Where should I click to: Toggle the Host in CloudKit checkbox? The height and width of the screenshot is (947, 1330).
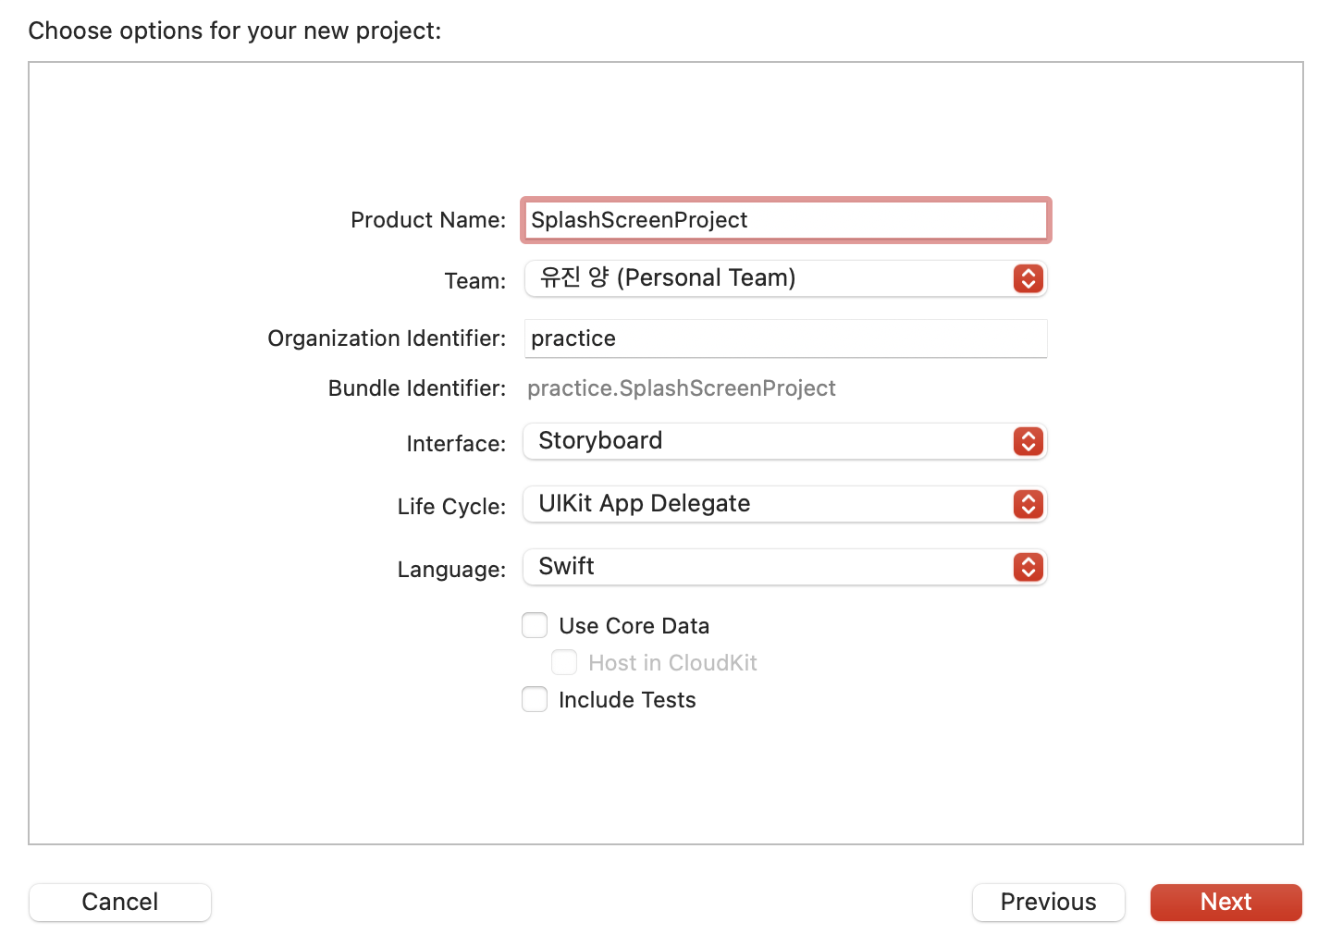point(564,663)
